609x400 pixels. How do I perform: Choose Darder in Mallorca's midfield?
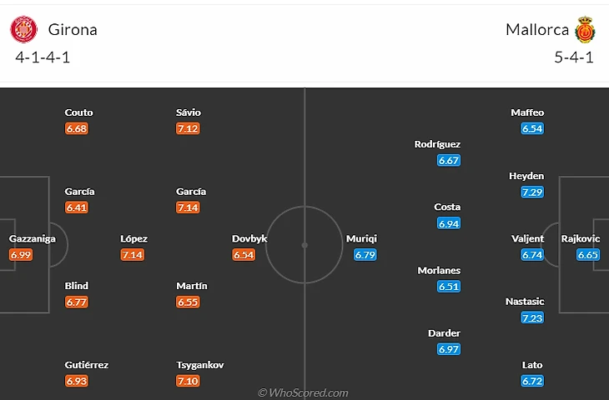coord(444,333)
